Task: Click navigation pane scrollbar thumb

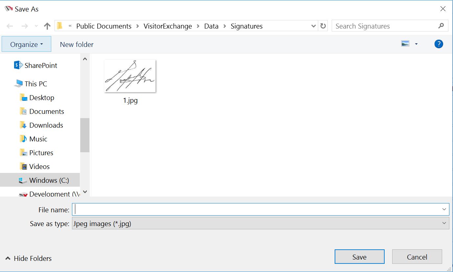Action: (x=85, y=135)
